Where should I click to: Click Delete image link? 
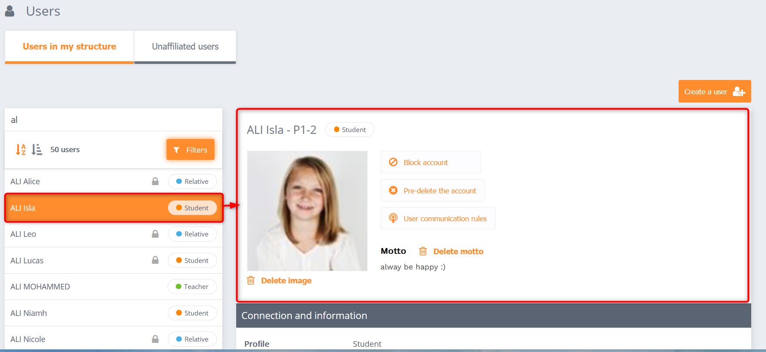[286, 280]
